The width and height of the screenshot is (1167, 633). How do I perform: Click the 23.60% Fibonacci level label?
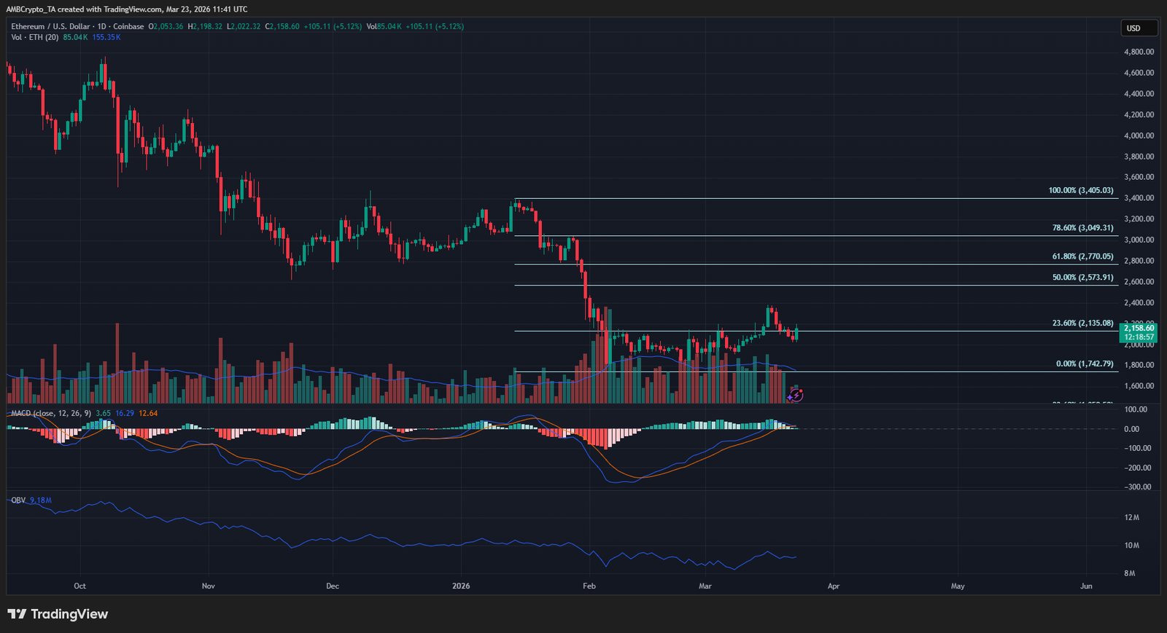(x=1082, y=323)
